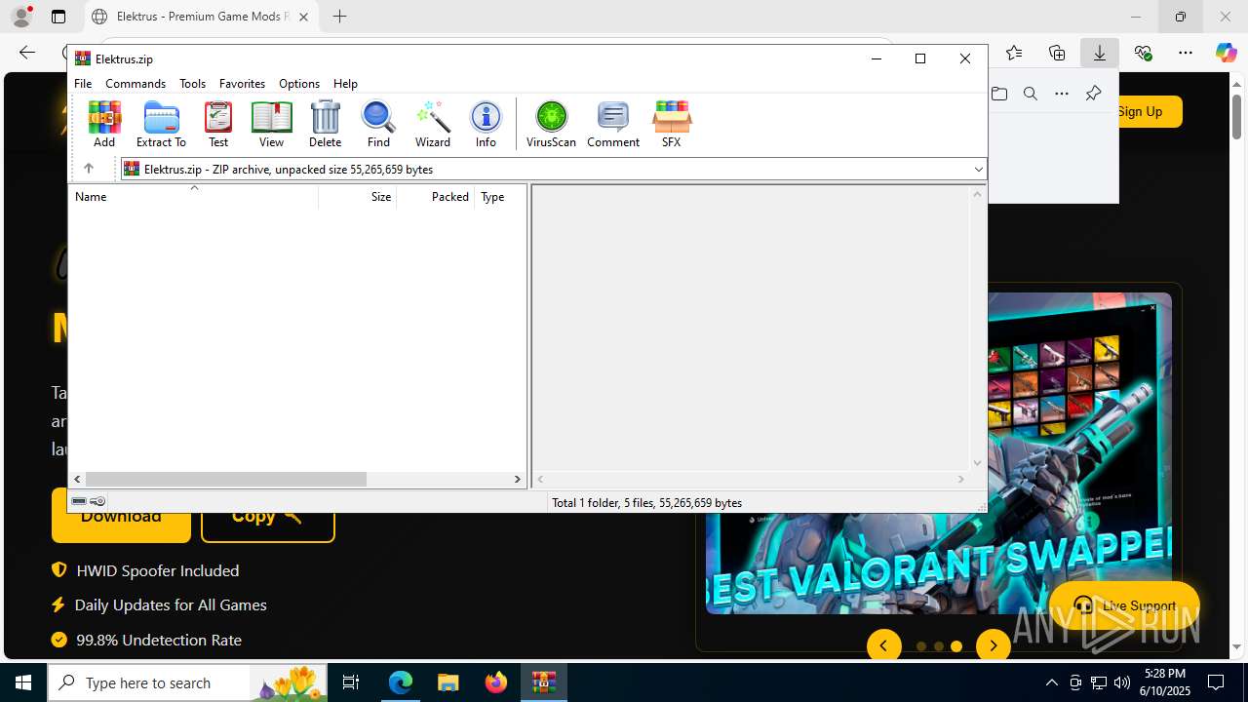Sort by the Packed column header
Viewport: 1248px width, 702px height.
coord(435,197)
